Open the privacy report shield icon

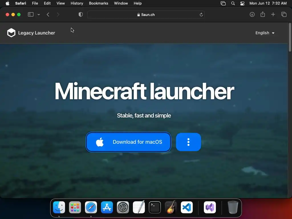pyautogui.click(x=80, y=15)
